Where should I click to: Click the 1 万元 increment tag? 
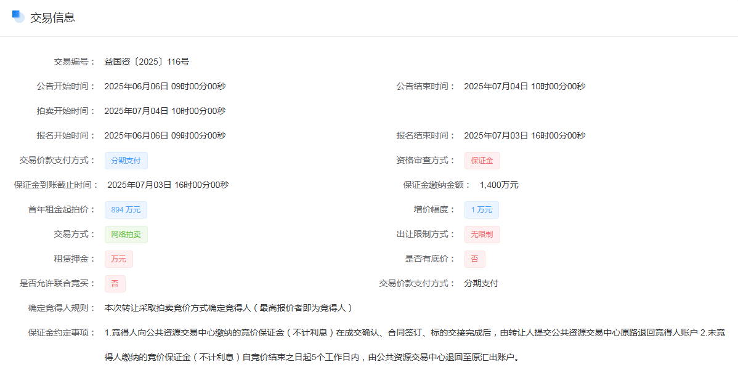[482, 210]
